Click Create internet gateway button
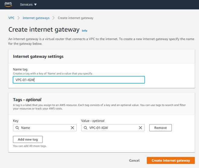The width and height of the screenshot is (199, 168). point(171,160)
